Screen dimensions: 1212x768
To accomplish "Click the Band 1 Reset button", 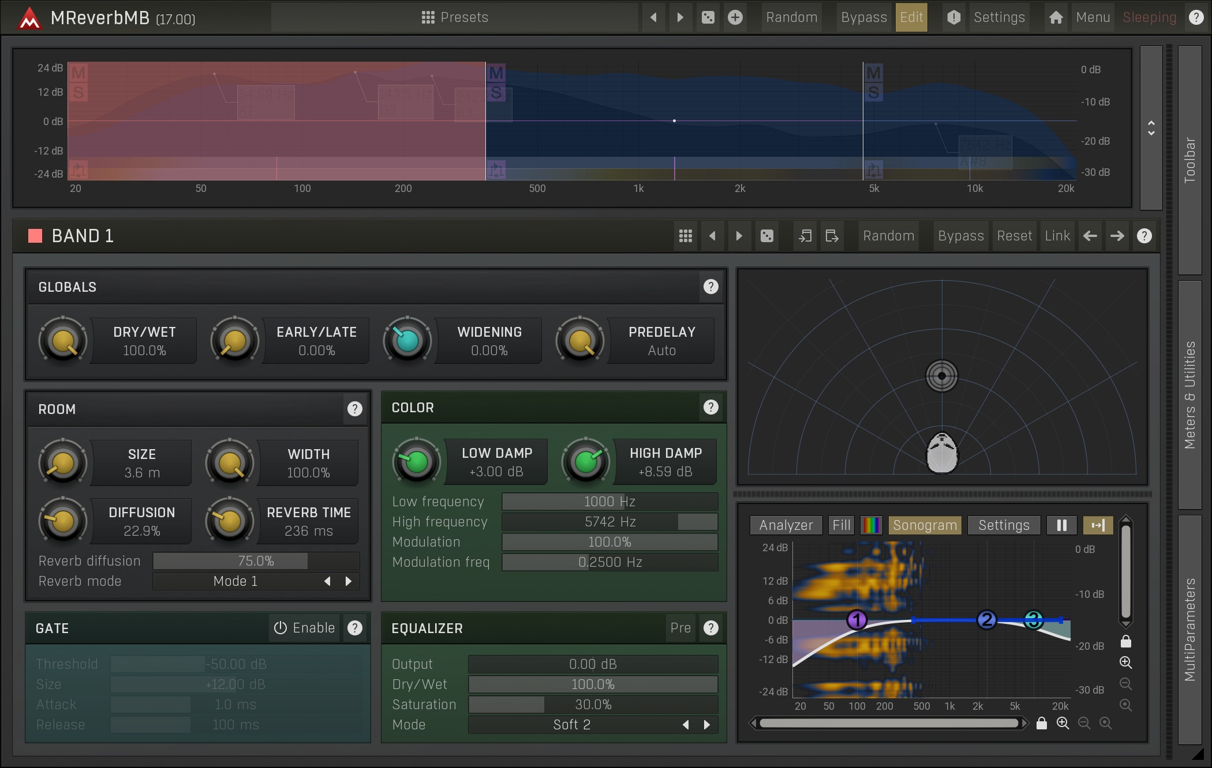I will point(1014,236).
